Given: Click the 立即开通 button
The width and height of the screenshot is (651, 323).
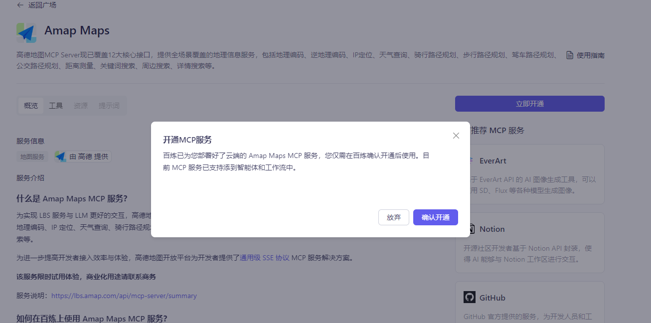Looking at the screenshot, I should click(529, 104).
